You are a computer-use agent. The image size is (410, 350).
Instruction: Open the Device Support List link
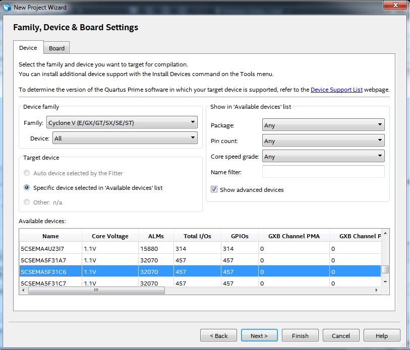pos(336,90)
